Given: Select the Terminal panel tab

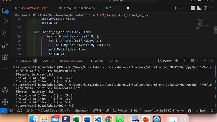Looking at the screenshot, I should (96, 61).
